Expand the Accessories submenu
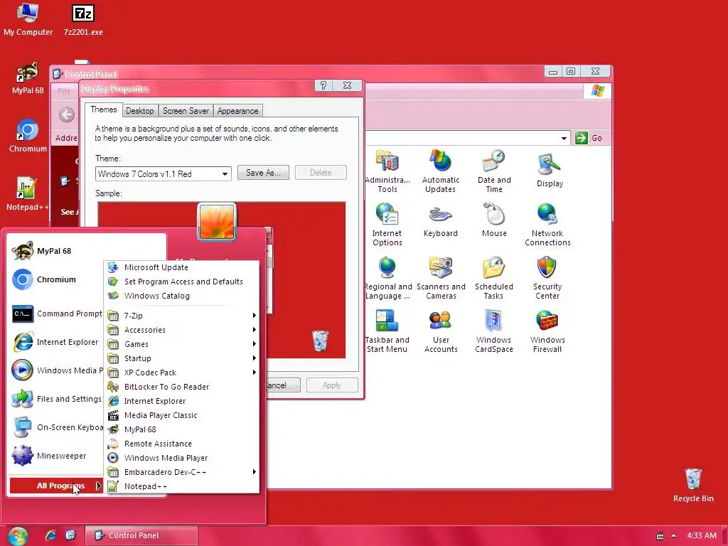 (182, 330)
